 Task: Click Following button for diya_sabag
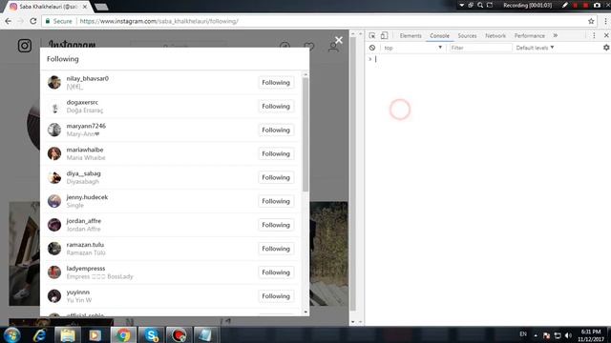coord(276,177)
